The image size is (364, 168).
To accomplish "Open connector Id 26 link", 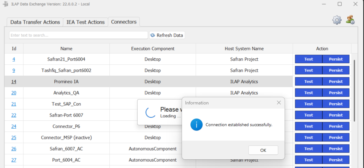I will 14,149.
